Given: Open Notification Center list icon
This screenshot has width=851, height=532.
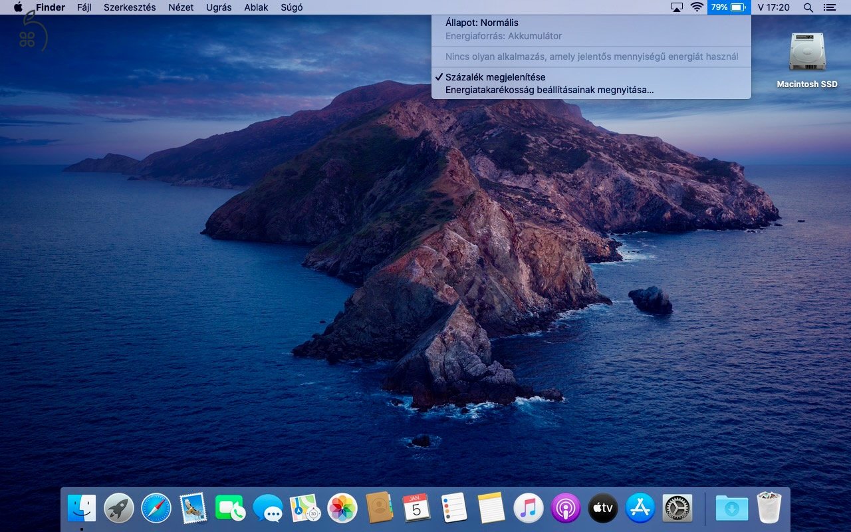Looking at the screenshot, I should 829,7.
